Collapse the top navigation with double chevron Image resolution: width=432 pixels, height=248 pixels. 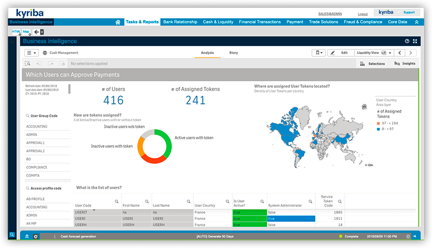[416, 22]
